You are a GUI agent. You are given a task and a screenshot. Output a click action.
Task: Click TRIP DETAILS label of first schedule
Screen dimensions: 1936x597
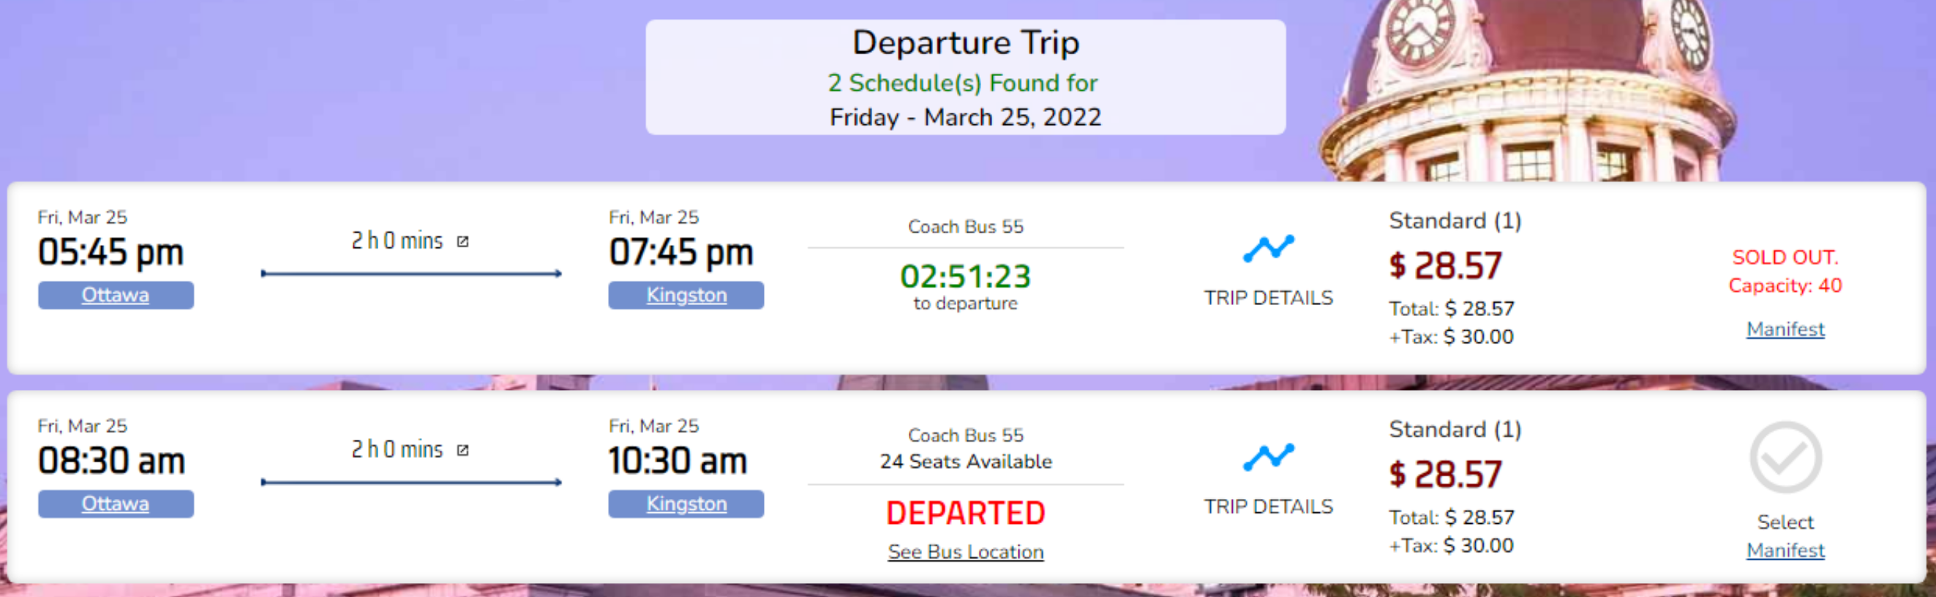tap(1268, 298)
